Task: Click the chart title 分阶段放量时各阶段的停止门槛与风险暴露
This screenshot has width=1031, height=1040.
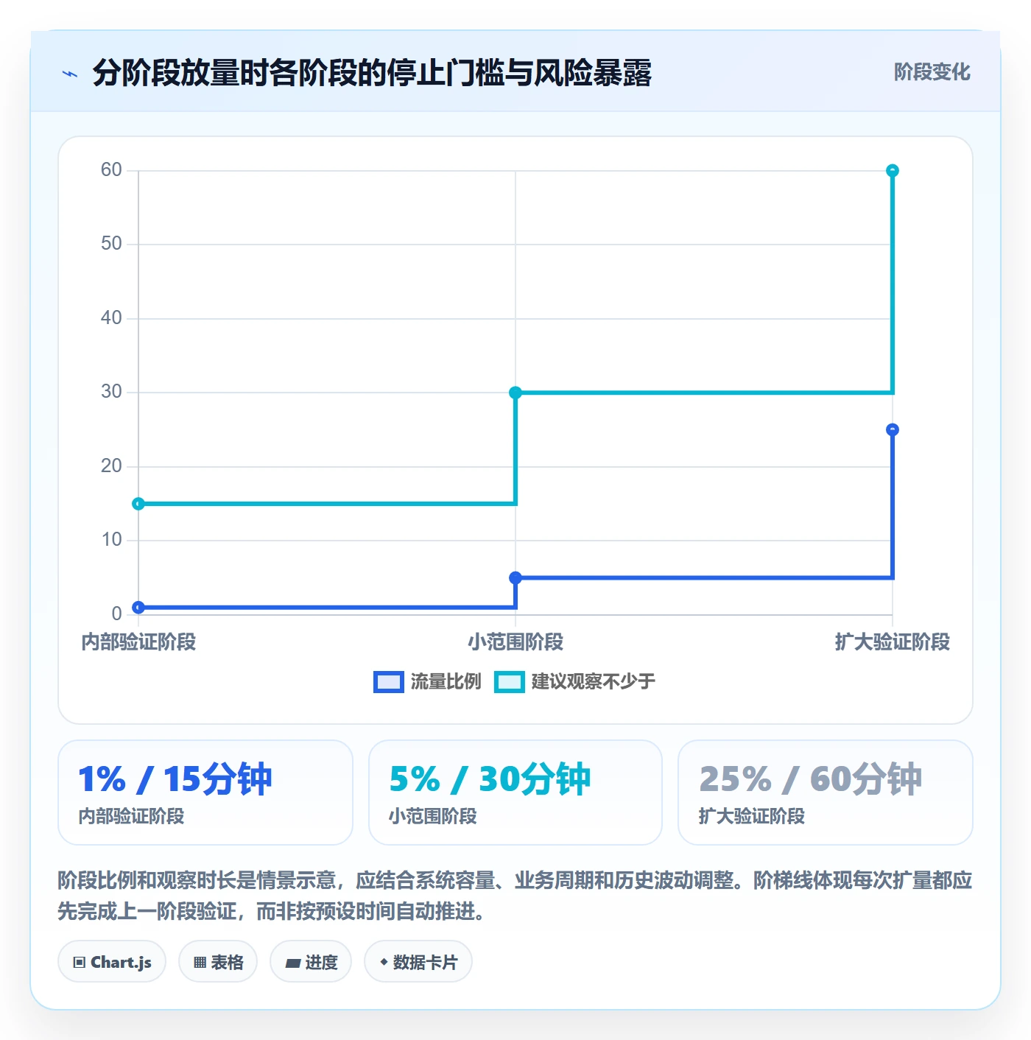Action: (x=372, y=73)
